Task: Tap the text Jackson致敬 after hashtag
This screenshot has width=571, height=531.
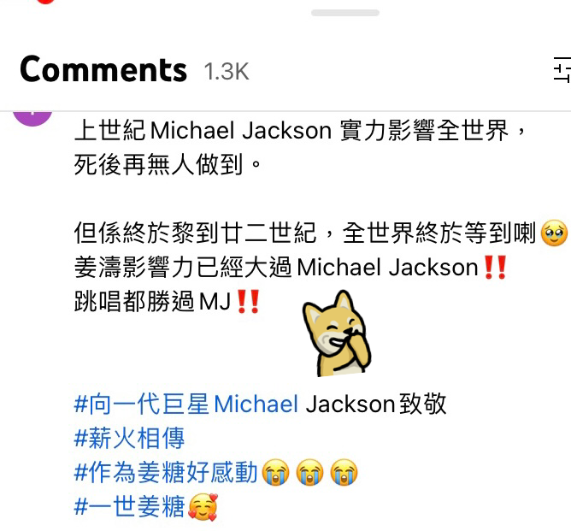Action: pyautogui.click(x=376, y=404)
